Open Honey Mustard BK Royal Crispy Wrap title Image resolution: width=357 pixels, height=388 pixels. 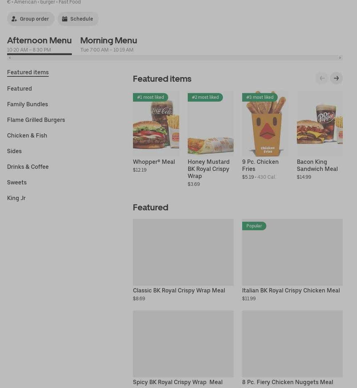[208, 169]
